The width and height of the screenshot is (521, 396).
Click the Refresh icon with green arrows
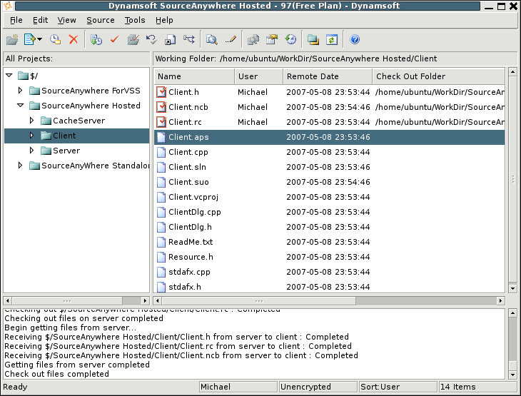click(x=331, y=40)
